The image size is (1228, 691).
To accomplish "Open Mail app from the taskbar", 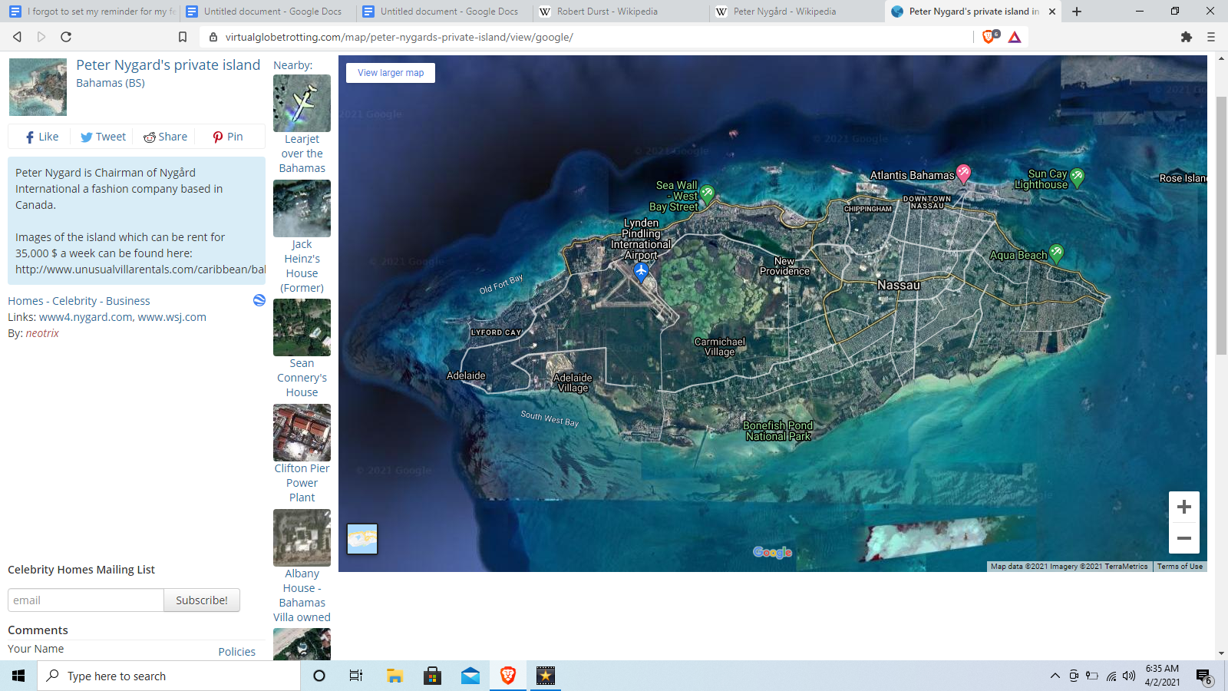I will click(x=470, y=676).
